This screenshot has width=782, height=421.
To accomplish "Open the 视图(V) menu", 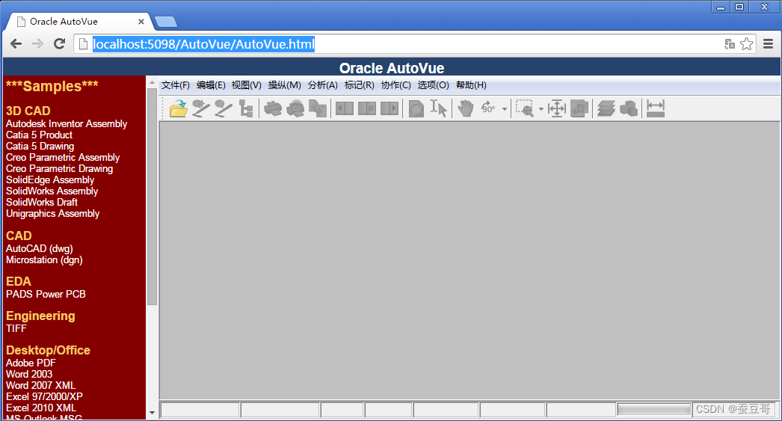I will pyautogui.click(x=247, y=85).
